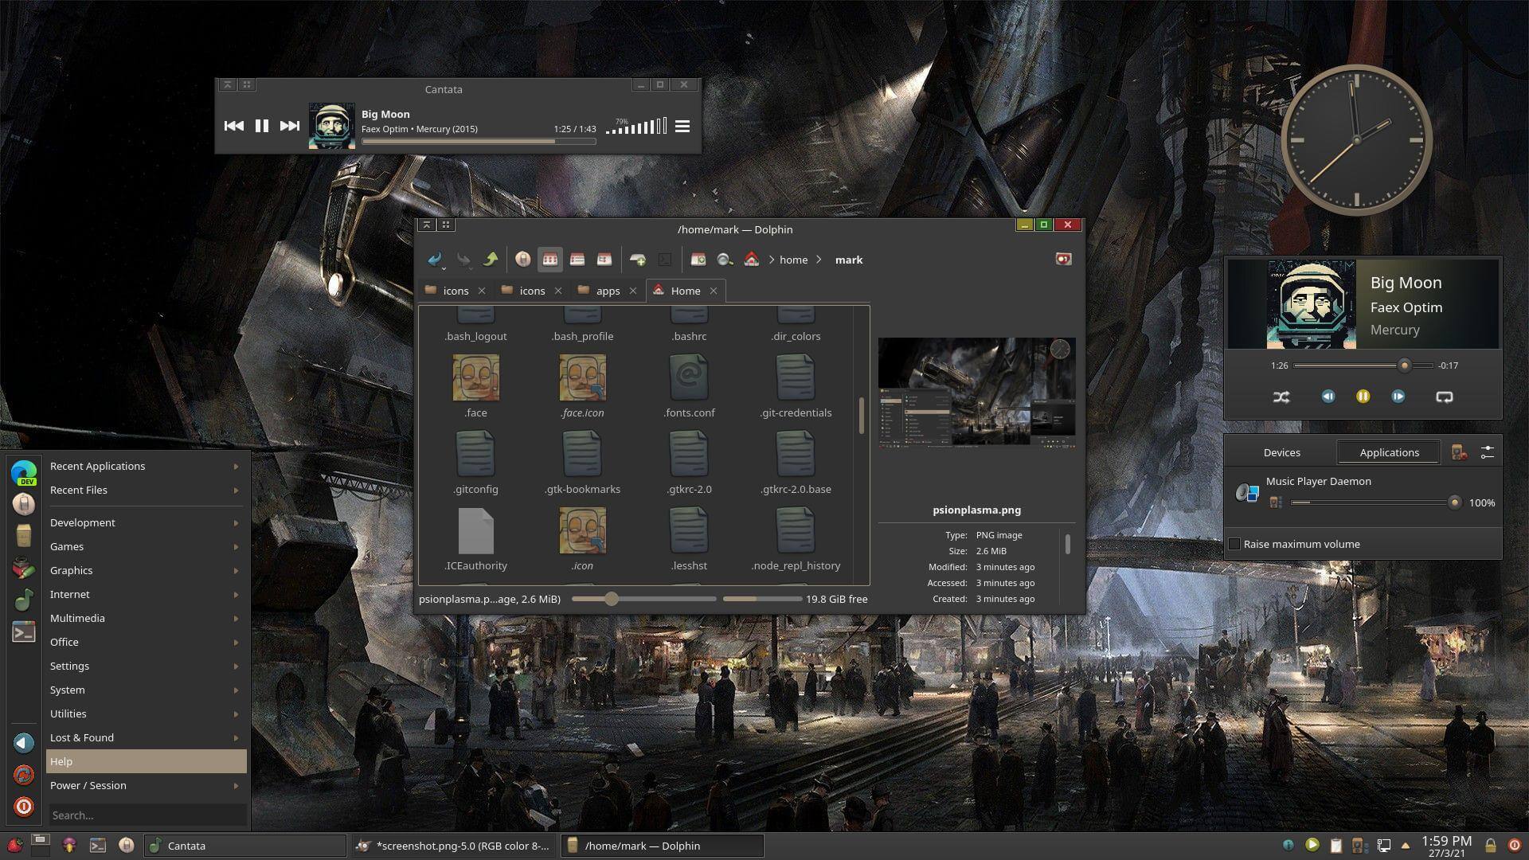Click the red home icon in breadcrumb
Image resolution: width=1529 pixels, height=860 pixels.
[x=751, y=260]
